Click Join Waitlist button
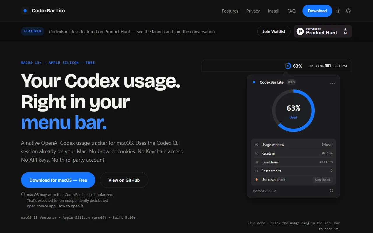Viewport: 373px width, 233px height. coord(274,31)
